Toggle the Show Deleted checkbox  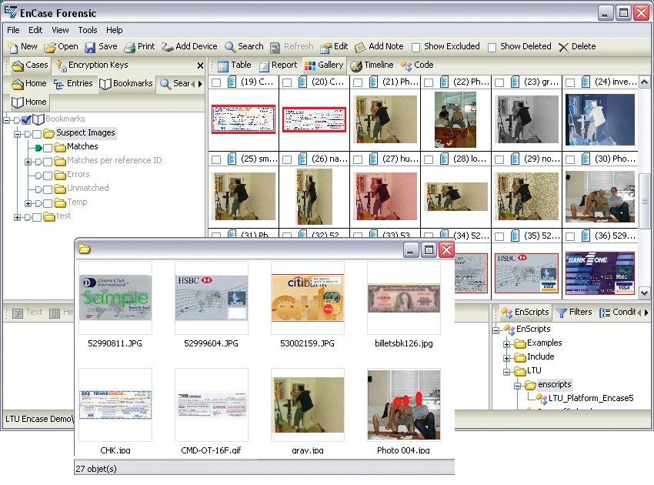click(492, 48)
